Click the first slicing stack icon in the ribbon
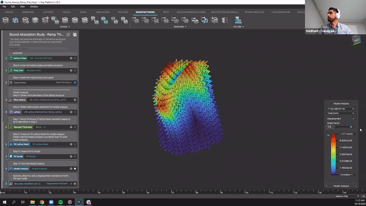The image size is (366, 206). click(x=5, y=21)
